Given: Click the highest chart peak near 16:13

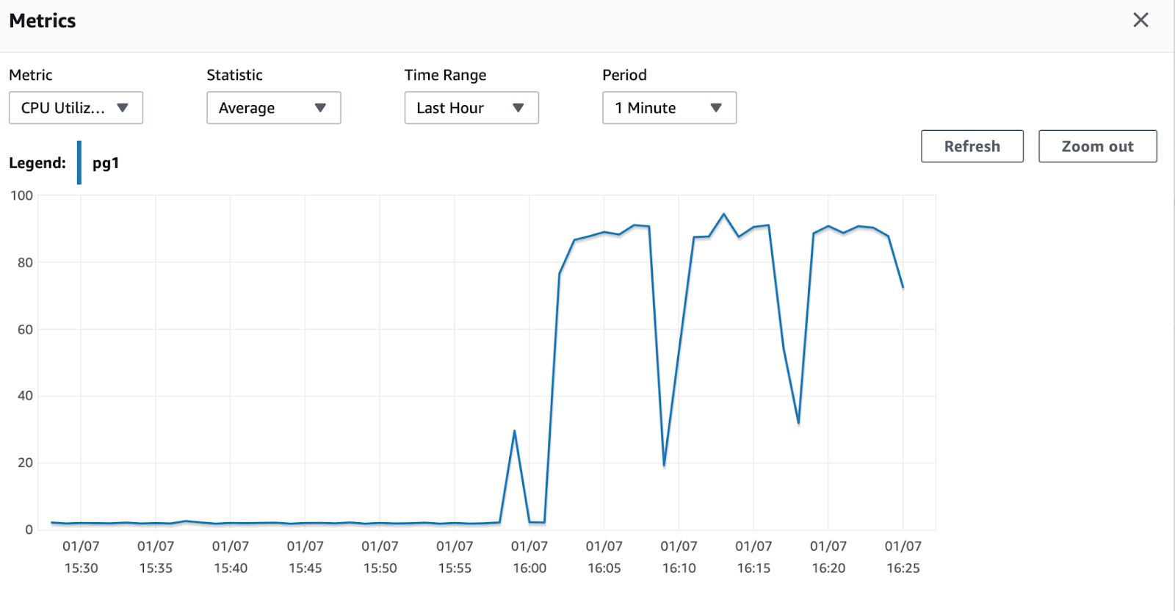Looking at the screenshot, I should click(724, 214).
